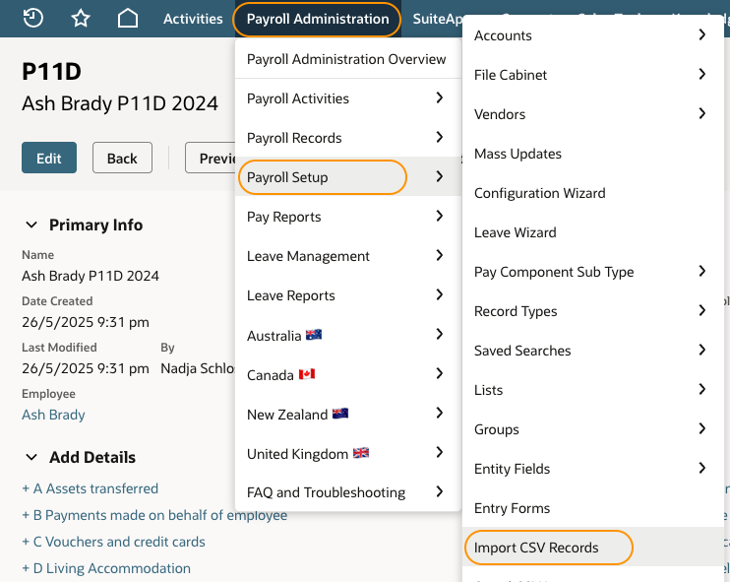
Task: Click the New Zealand flag icon
Action: click(340, 414)
